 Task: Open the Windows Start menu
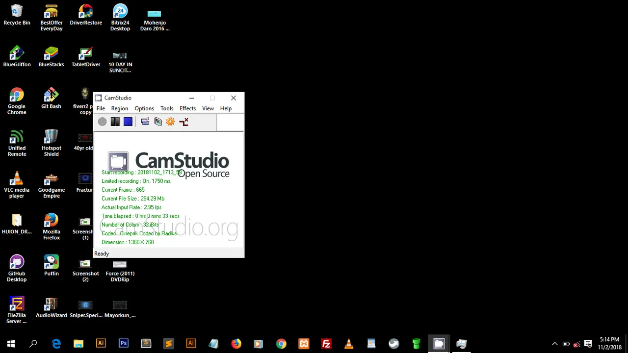[x=11, y=344]
